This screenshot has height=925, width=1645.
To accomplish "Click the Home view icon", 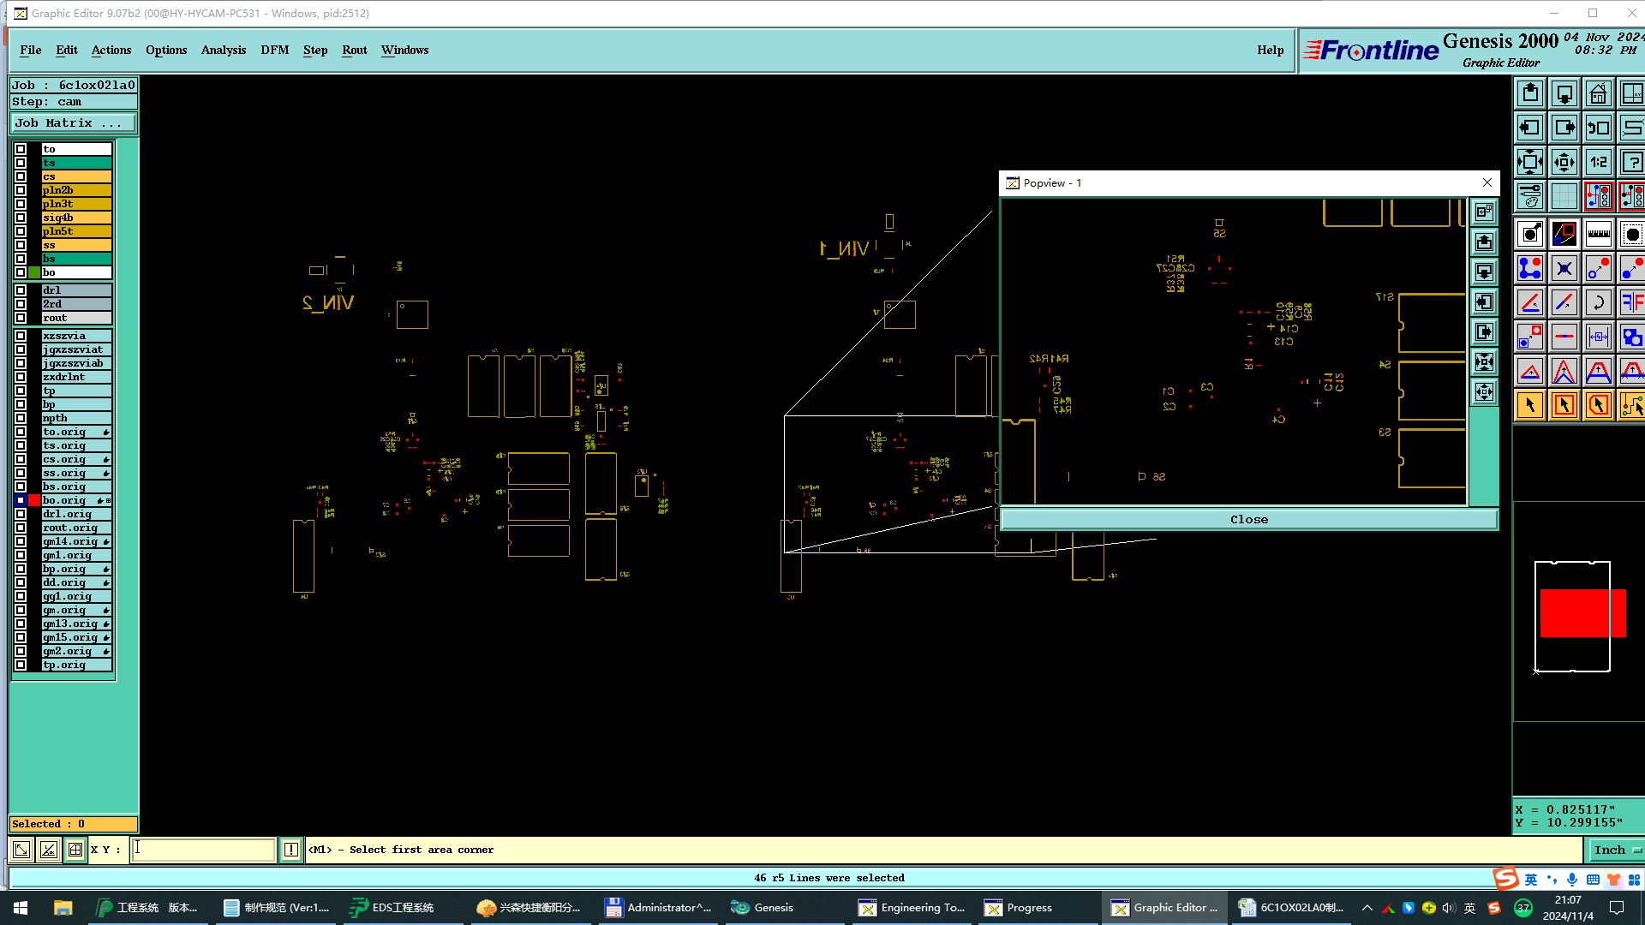I will point(1598,93).
